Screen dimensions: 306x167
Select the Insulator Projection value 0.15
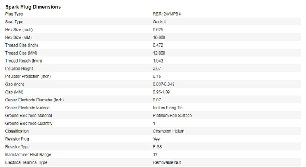157,77
